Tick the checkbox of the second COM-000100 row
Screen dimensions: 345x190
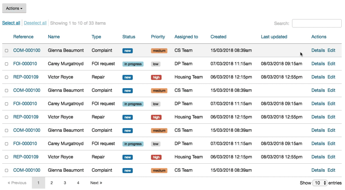6,91
